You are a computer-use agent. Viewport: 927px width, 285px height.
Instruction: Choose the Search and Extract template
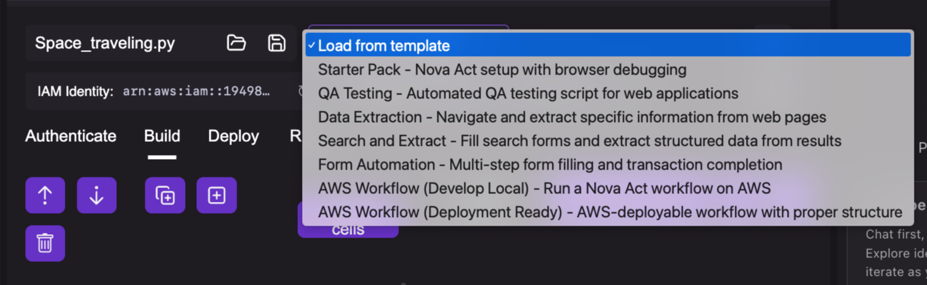579,141
